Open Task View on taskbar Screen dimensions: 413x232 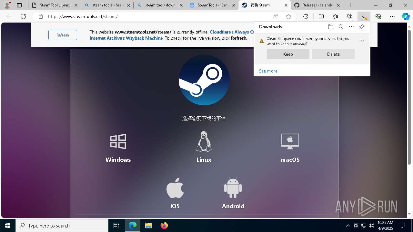116,226
